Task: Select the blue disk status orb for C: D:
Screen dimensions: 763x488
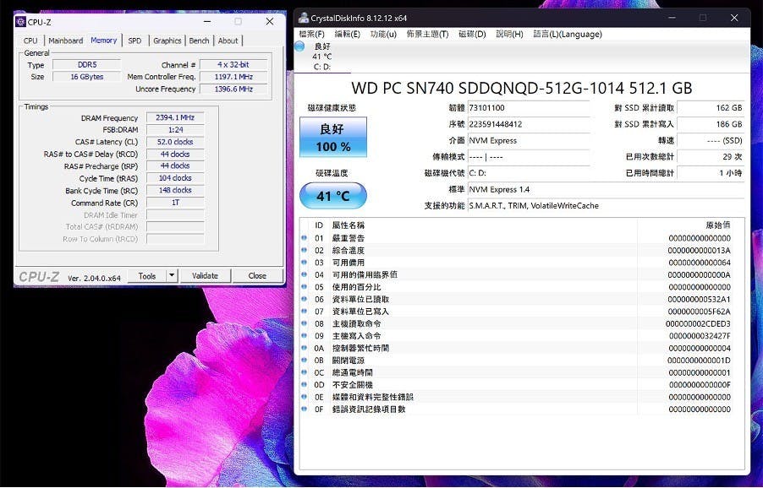Action: (299, 46)
